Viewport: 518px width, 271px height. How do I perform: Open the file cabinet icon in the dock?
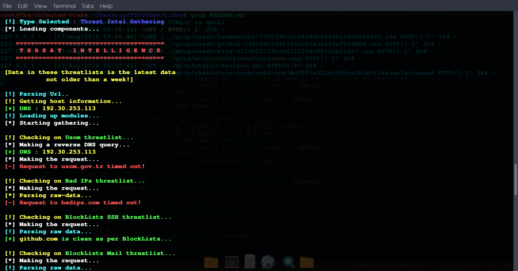[x=250, y=262]
